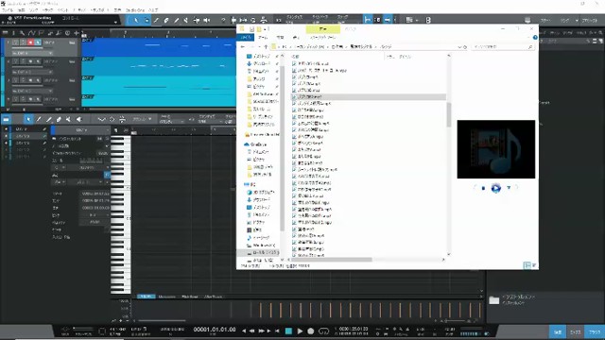Click the Play button in the transport bar
The width and height of the screenshot is (605, 340).
tap(300, 331)
